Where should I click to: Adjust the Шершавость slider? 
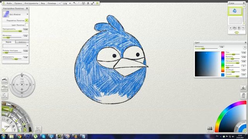(12, 59)
